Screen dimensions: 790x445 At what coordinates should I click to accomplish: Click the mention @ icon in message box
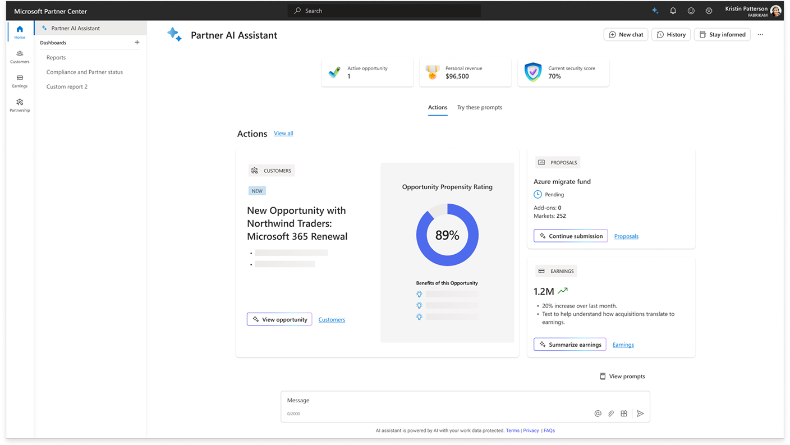pos(598,414)
